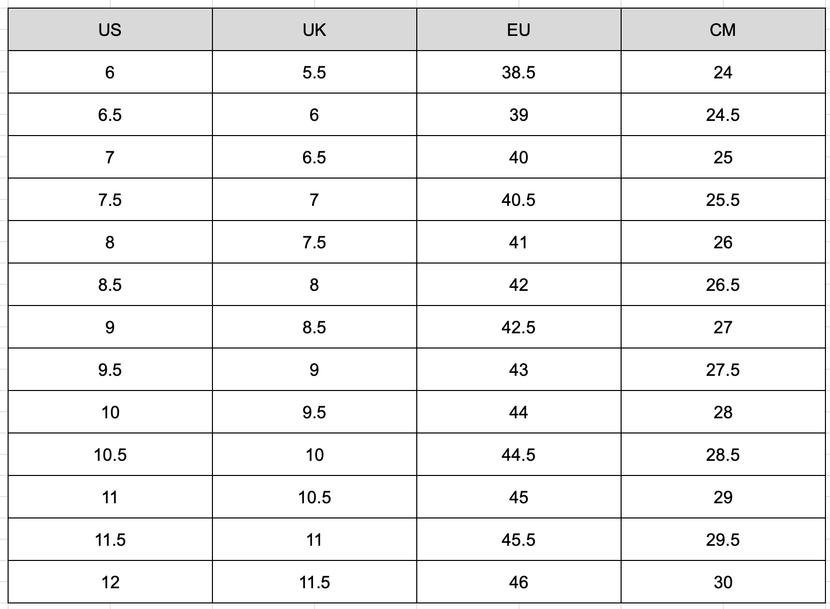Image resolution: width=830 pixels, height=609 pixels.
Task: Click the CM value 24.5 cell
Action: click(x=723, y=115)
